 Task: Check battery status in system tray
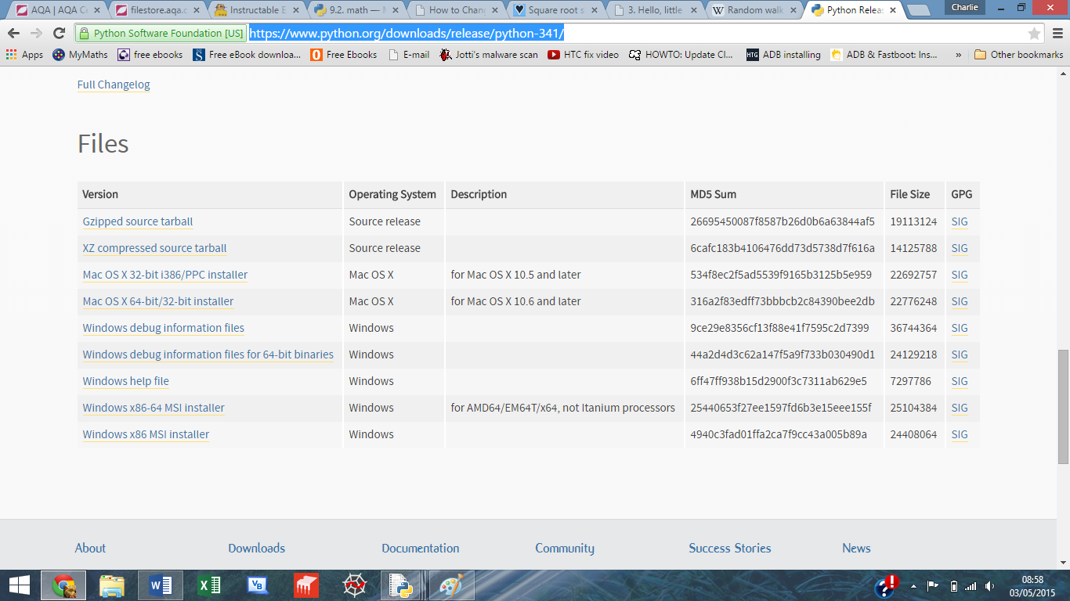coord(953,585)
